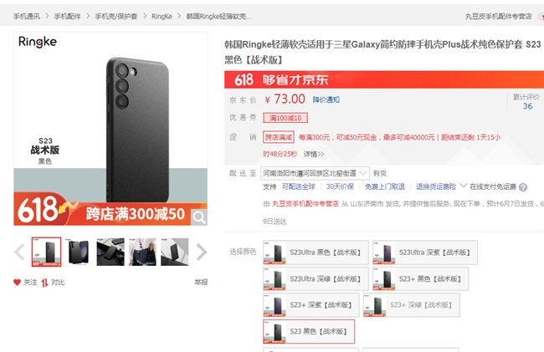The width and height of the screenshot is (544, 352).
Task: Show previous thumbnails with left arrow
Action: (21, 252)
